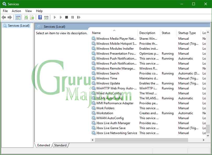Click the vertical scrollbar down arrow
212x155 pixels.
[x=208, y=136]
